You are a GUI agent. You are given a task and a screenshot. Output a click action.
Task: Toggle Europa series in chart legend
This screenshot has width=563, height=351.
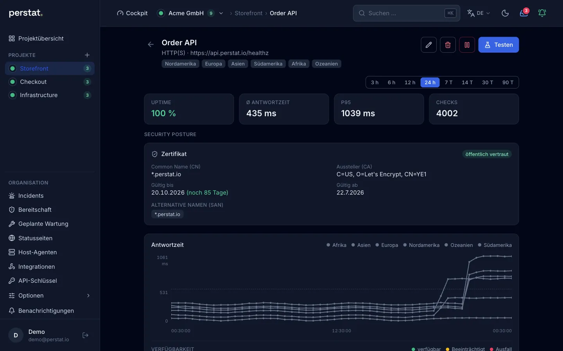[387, 245]
